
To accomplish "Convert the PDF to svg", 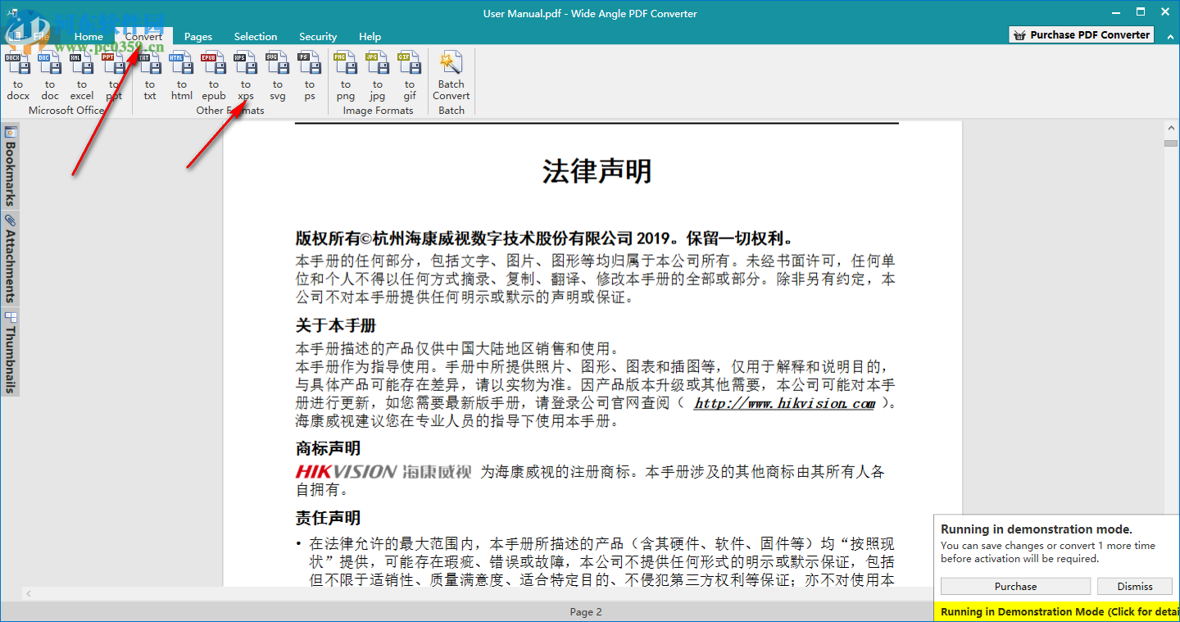I will 277,78.
